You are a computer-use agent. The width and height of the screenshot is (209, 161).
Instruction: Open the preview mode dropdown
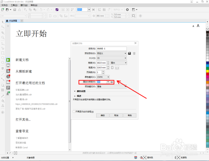(x=112, y=87)
